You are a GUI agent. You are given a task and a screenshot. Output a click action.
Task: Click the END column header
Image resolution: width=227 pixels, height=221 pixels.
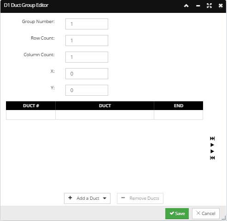tap(179, 106)
